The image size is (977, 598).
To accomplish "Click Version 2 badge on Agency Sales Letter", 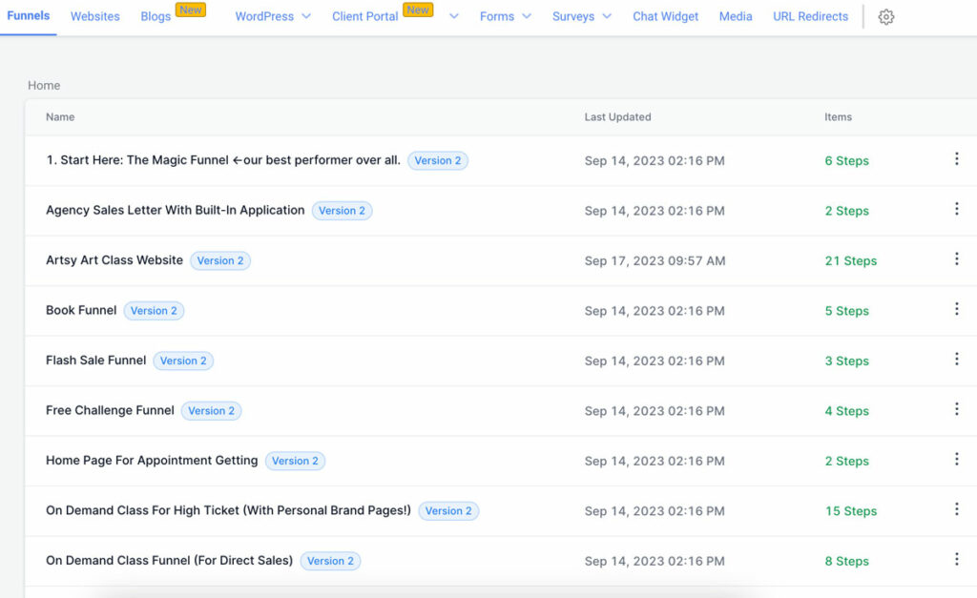I will click(x=343, y=211).
